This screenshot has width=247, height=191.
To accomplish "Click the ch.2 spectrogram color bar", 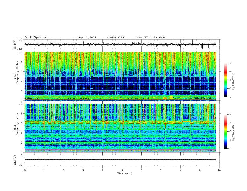I will tap(225, 131).
